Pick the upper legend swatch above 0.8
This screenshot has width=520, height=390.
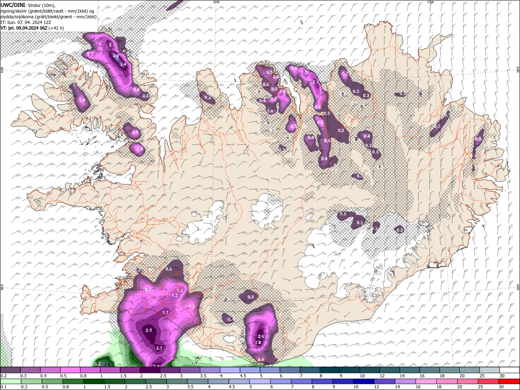pyautogui.click(x=90, y=370)
